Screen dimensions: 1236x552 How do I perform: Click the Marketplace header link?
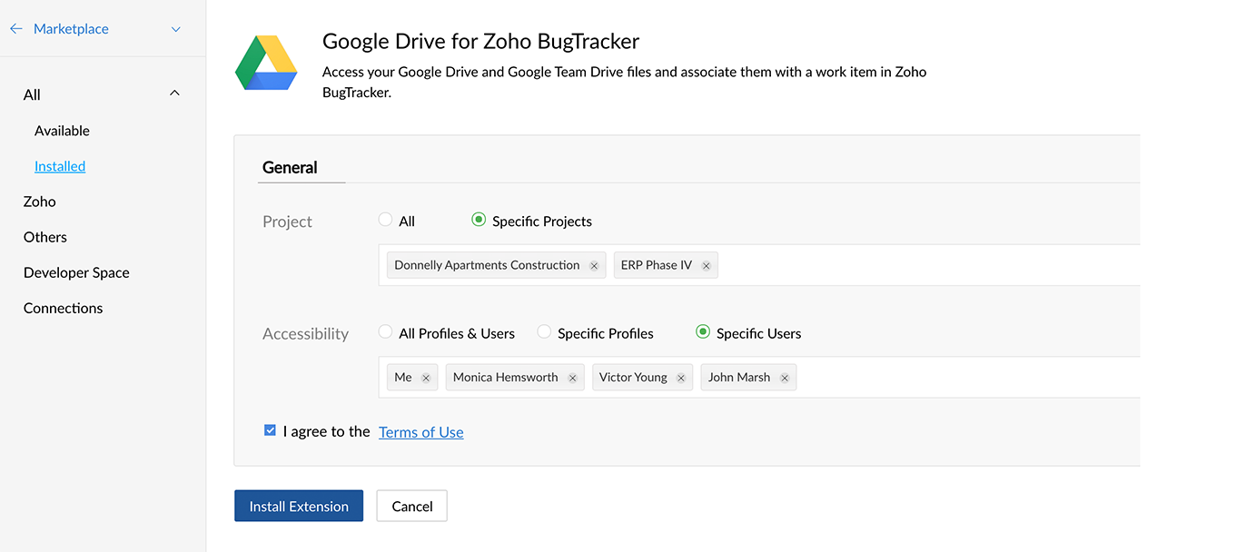(71, 29)
